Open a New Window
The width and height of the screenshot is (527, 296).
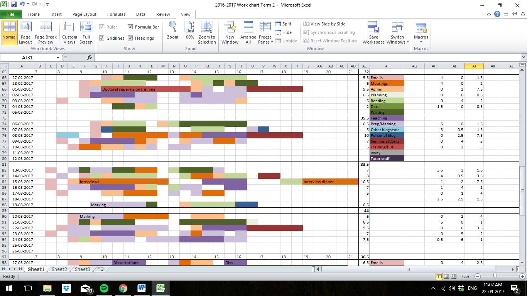230,27
